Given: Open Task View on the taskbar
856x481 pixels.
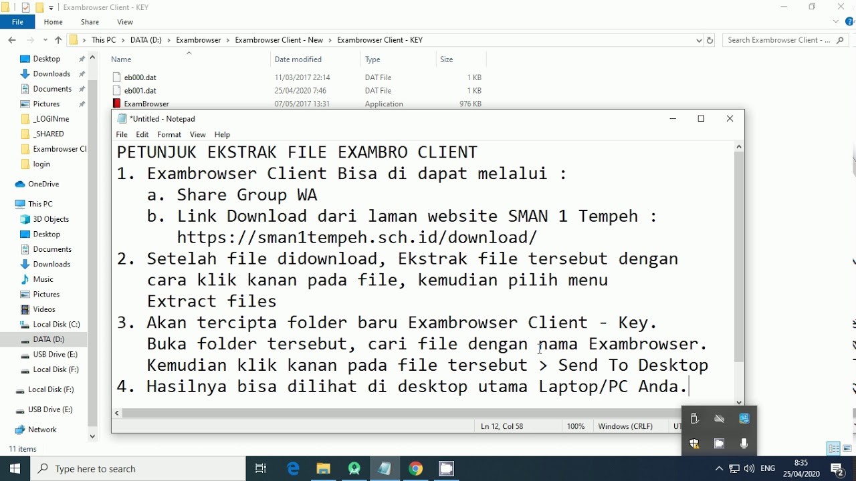Looking at the screenshot, I should (261, 469).
